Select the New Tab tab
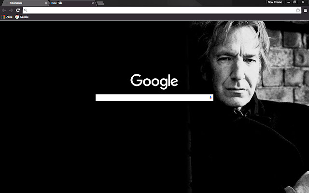 click(x=72, y=3)
